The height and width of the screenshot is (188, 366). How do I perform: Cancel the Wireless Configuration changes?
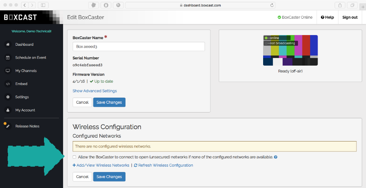coord(82,177)
